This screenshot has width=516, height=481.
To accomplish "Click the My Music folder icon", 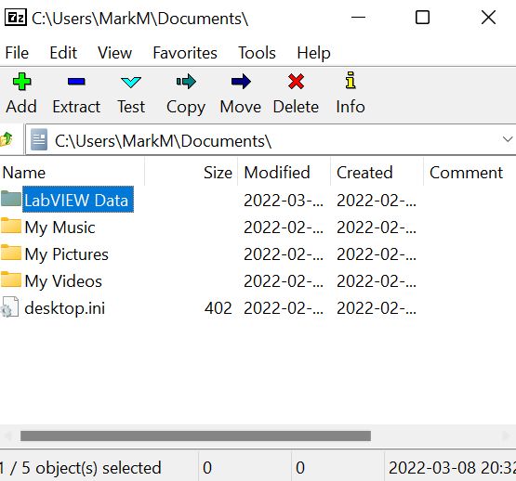I will pyautogui.click(x=11, y=226).
